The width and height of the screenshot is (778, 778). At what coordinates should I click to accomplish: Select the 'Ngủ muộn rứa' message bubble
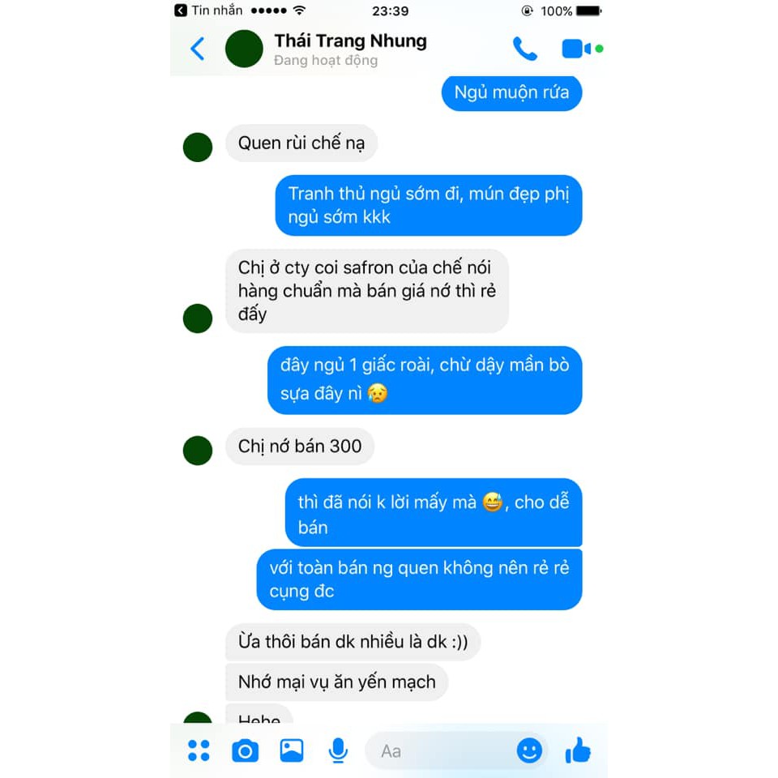[x=511, y=92]
